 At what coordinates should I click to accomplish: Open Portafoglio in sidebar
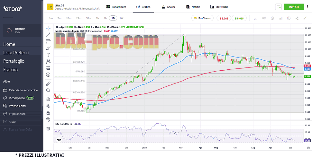(x=14, y=61)
